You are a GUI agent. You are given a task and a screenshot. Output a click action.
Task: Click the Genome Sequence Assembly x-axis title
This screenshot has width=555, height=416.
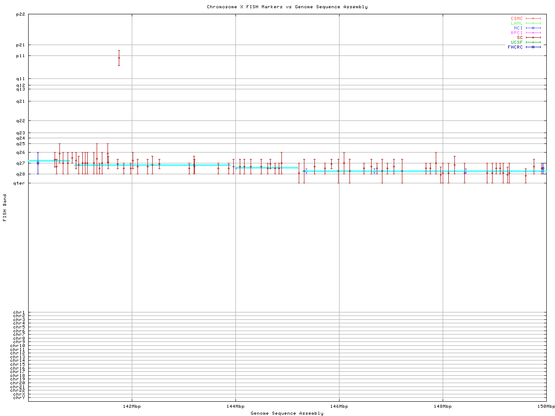(x=287, y=413)
